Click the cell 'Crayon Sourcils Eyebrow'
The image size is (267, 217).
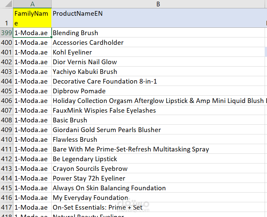[x=158, y=169]
